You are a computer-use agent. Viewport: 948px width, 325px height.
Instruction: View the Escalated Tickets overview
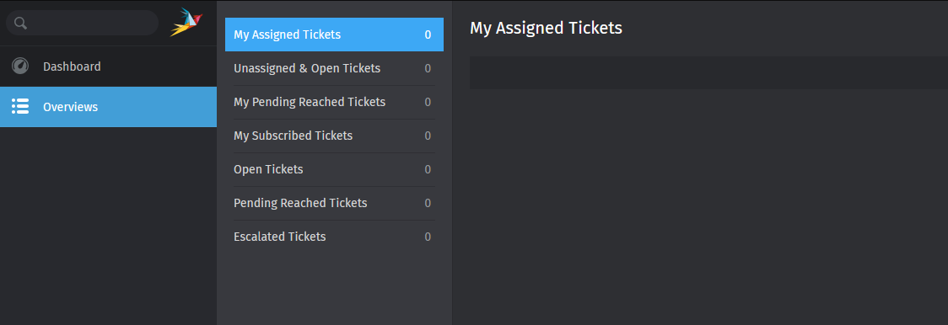tap(334, 237)
